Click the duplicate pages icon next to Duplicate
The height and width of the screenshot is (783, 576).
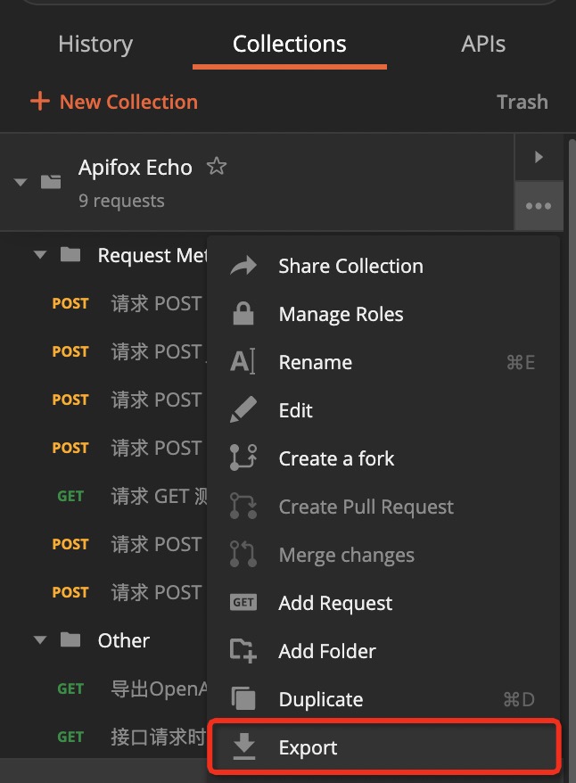pos(242,699)
